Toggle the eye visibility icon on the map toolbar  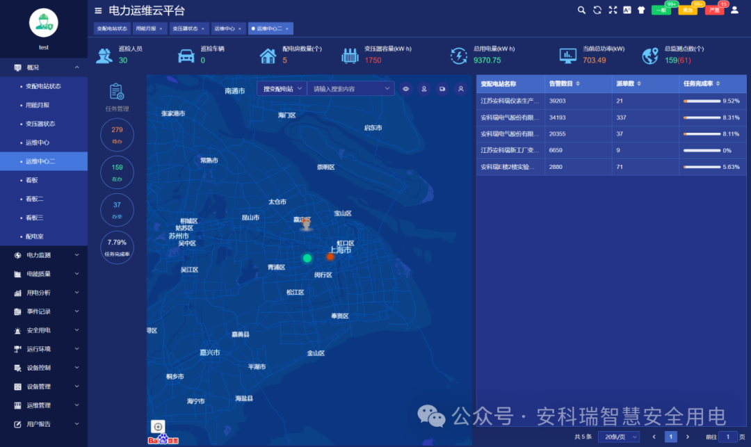click(x=405, y=89)
